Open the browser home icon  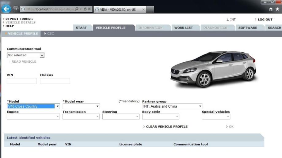[x=271, y=9]
